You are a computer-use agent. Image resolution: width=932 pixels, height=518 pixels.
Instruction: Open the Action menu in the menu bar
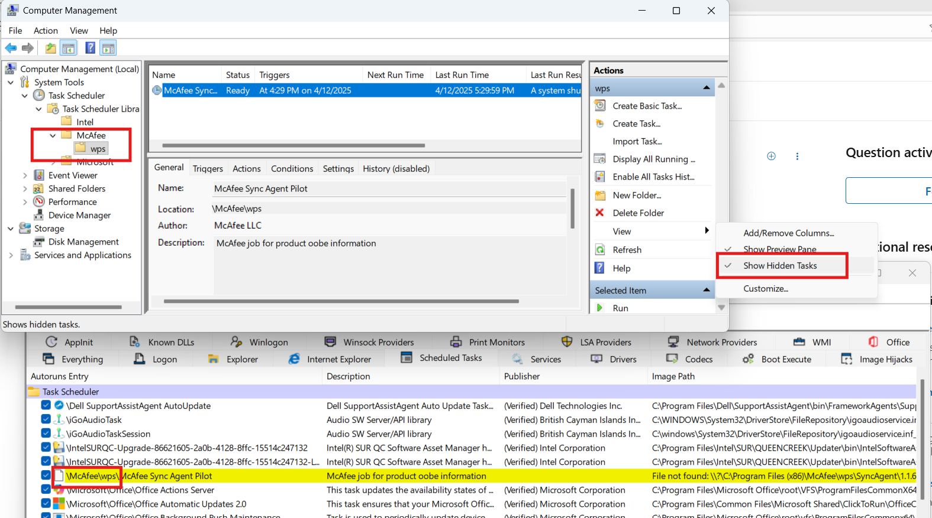pos(46,31)
